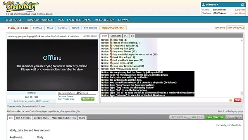The image size is (248, 140).
Task: Open the PM tab in the chat panel
Action: 126,36
